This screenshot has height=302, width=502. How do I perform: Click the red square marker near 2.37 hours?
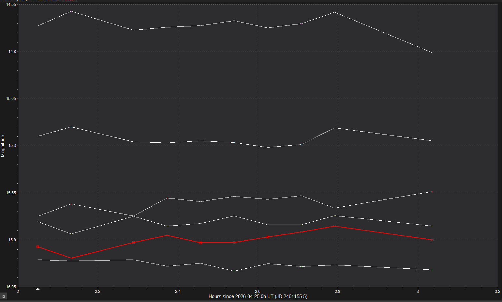coord(167,235)
